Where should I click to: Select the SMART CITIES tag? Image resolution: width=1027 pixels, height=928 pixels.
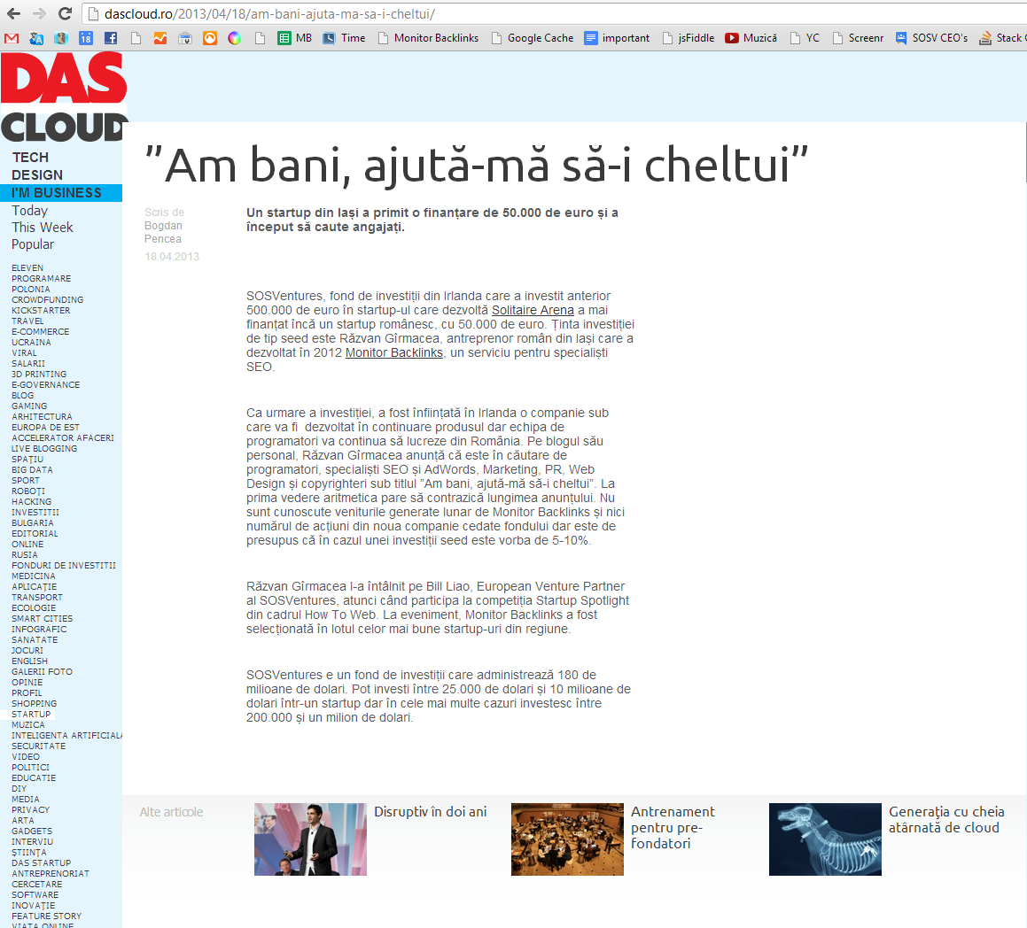(42, 618)
